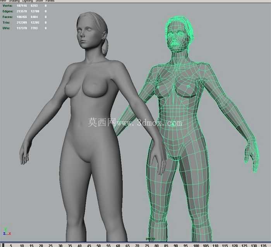The image size is (271, 247).
Task: Jump to frame 65 on the timeline
Action: click(x=127, y=245)
